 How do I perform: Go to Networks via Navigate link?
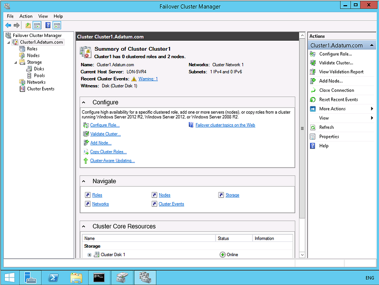pyautogui.click(x=100, y=204)
